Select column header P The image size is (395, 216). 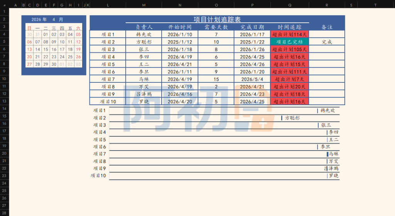pos(252,5)
